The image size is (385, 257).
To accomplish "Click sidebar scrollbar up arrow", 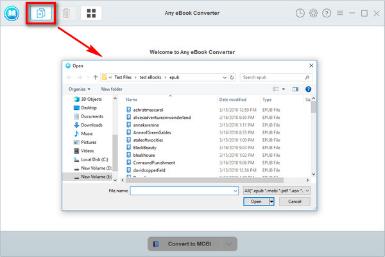I will click(x=115, y=98).
